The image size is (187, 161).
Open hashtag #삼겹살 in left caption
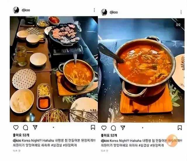tap(56, 145)
